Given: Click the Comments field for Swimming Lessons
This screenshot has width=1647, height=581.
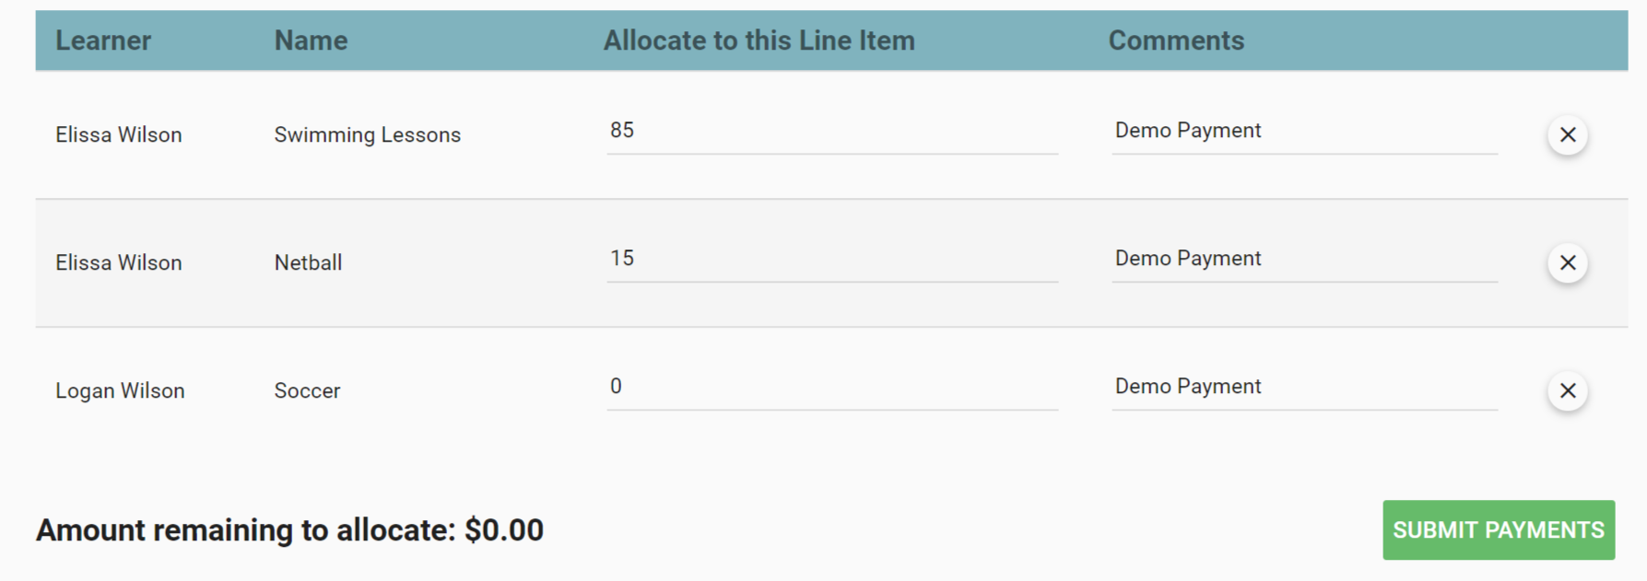Looking at the screenshot, I should 1302,134.
